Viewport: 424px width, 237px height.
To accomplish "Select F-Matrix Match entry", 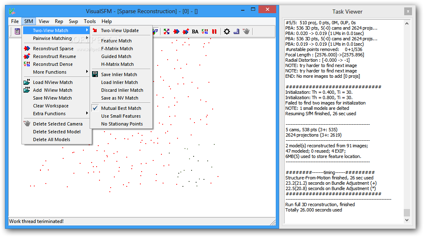I will 117,49.
